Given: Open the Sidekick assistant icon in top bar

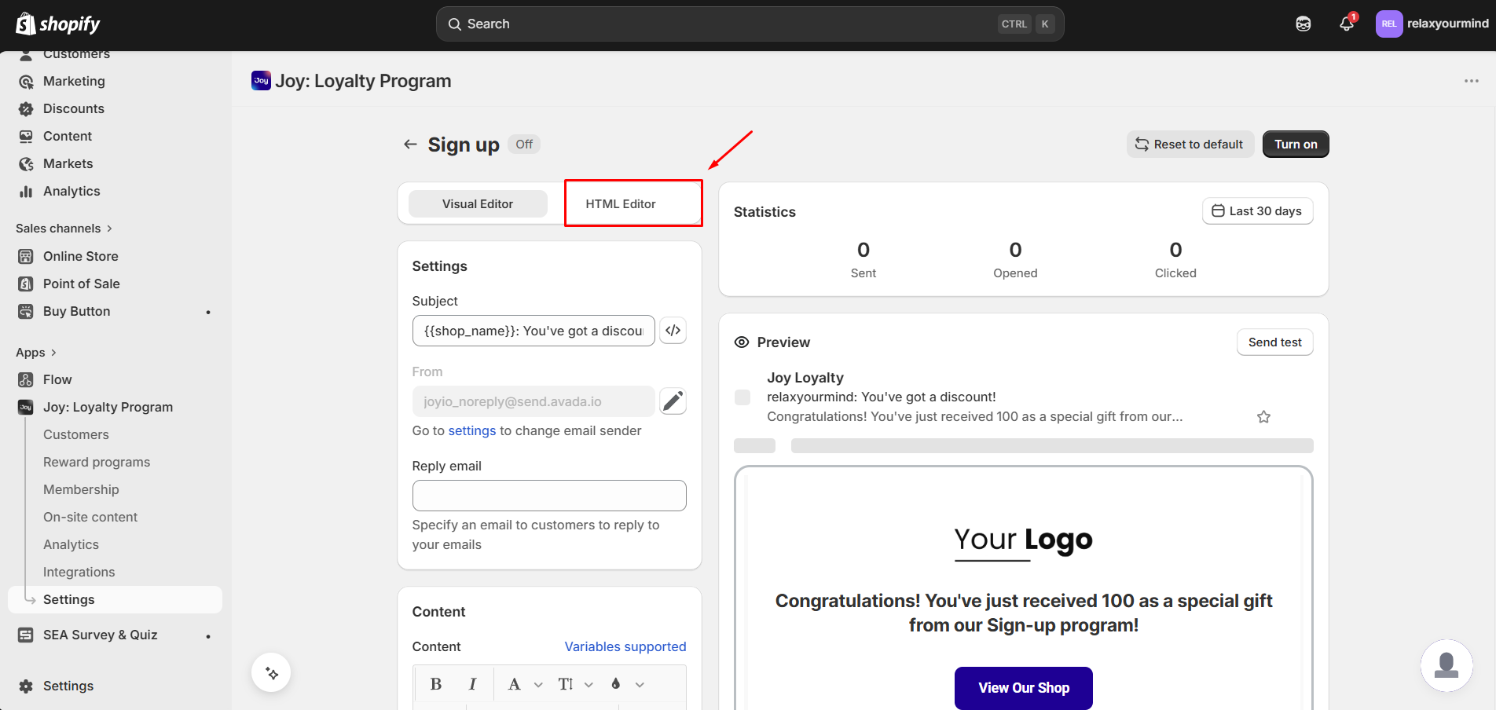Looking at the screenshot, I should (x=1303, y=24).
